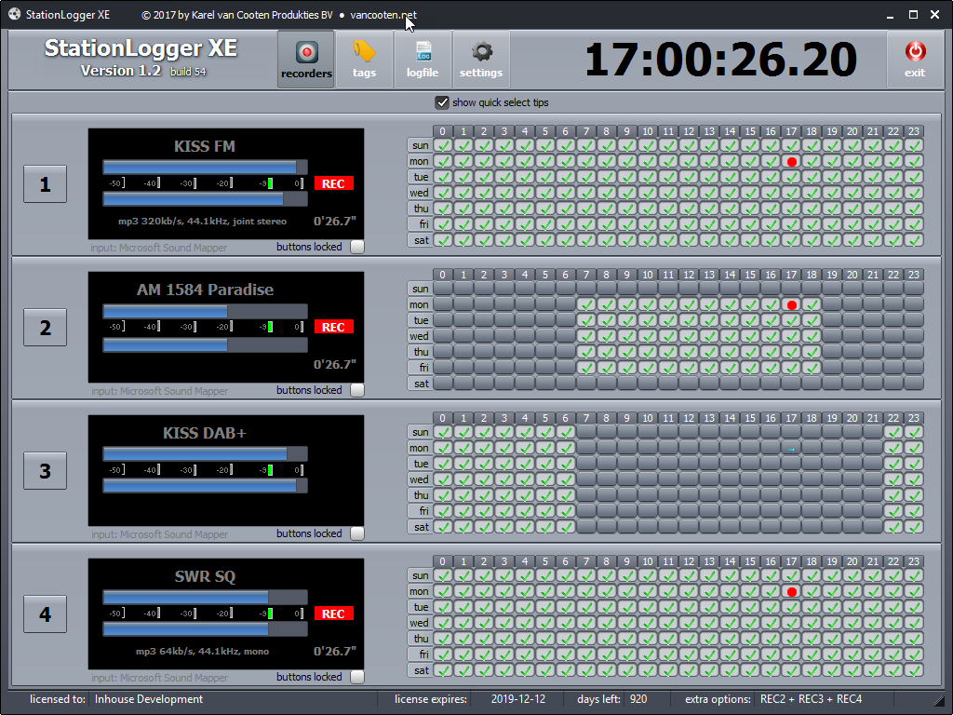Click the REC indicator for SWR SQ
The height and width of the screenshot is (715, 953).
pyautogui.click(x=333, y=614)
